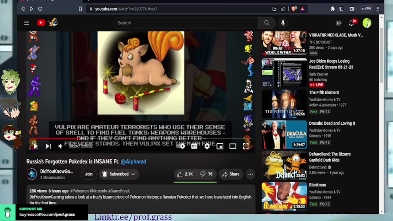Share the video
The height and width of the screenshot is (221, 393).
pos(231,174)
